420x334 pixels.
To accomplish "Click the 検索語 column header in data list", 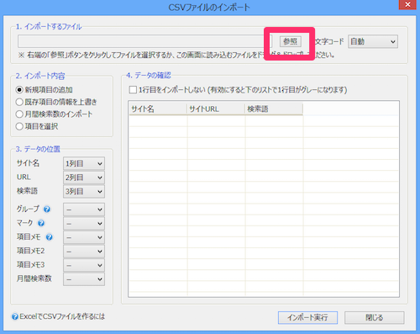I will pos(274,109).
